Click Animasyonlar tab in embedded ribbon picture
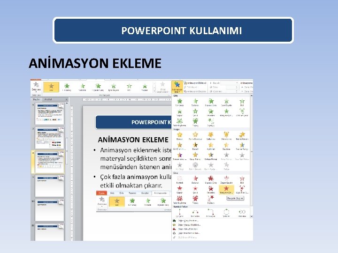Image resolution: width=338 pixels, height=253 pixels. 161,193
